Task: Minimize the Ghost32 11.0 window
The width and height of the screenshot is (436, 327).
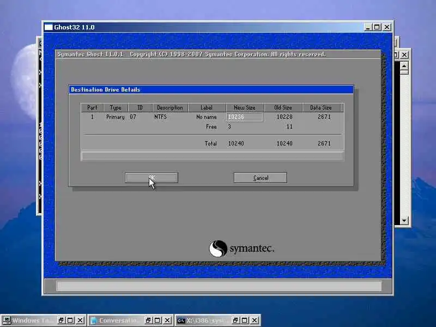Action: (368, 27)
